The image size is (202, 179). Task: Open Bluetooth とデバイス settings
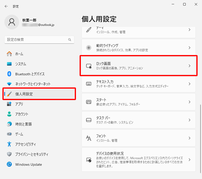click(x=39, y=74)
